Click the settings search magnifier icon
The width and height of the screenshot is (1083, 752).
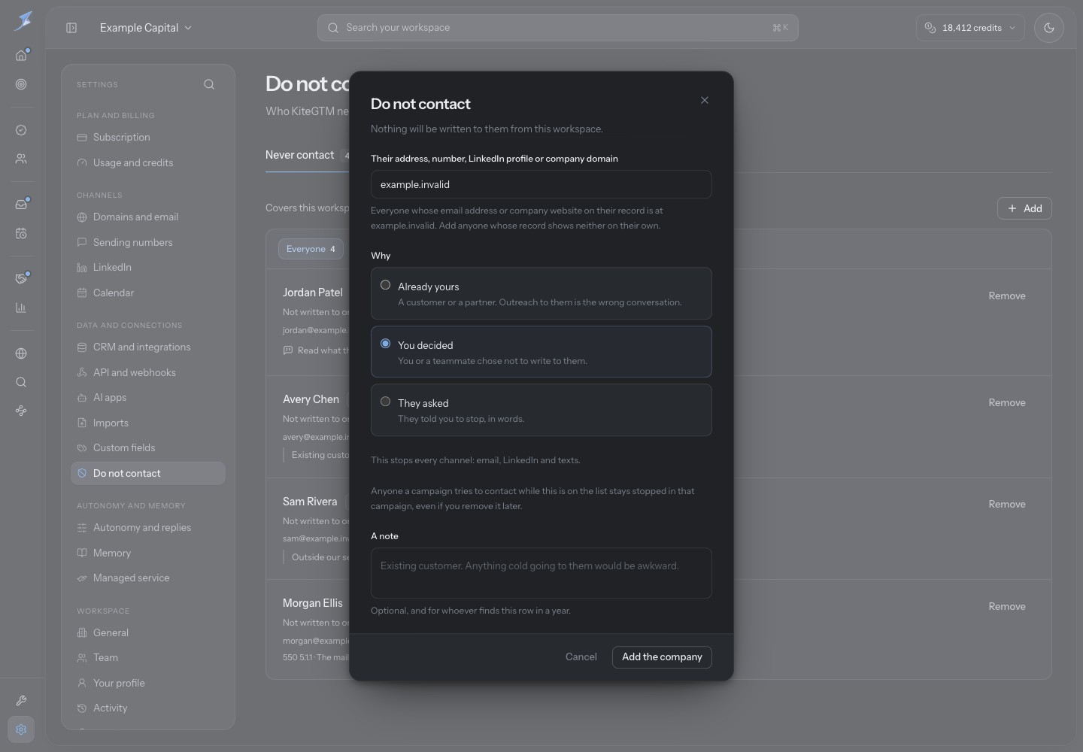209,84
